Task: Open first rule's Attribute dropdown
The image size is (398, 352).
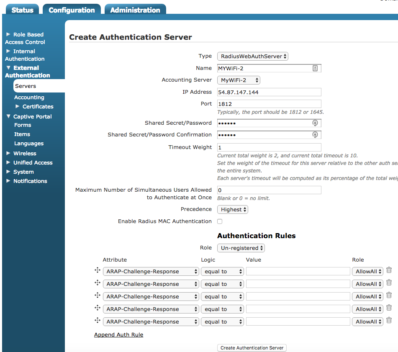Action: click(151, 271)
